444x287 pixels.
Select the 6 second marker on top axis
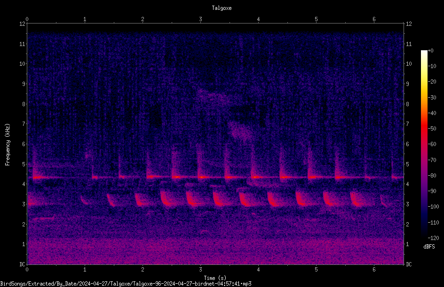(374, 19)
